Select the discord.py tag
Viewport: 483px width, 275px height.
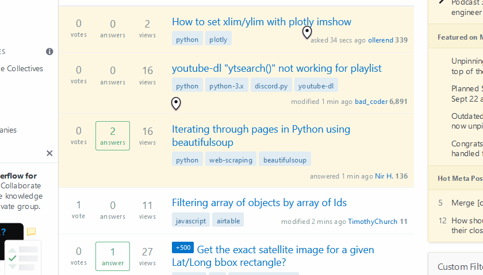(x=271, y=86)
